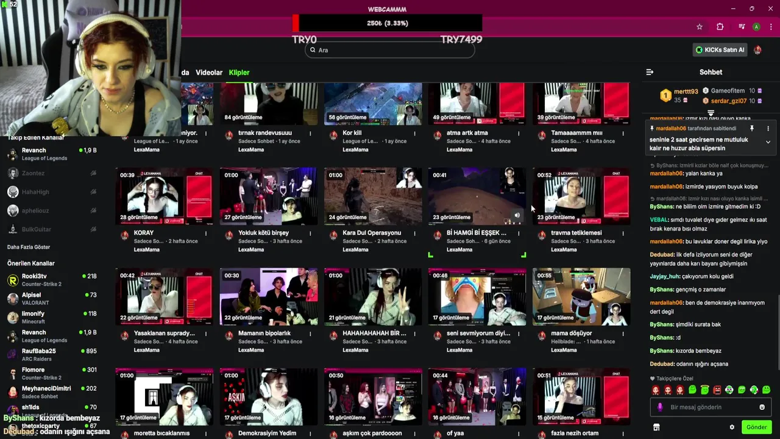Open options for 'KORAY' clip
780x439 pixels.
(x=206, y=233)
